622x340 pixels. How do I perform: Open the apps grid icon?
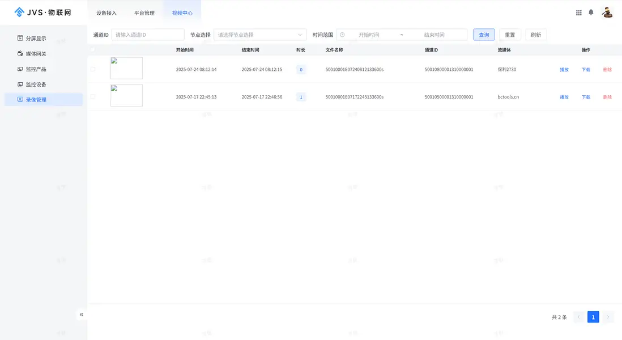click(x=579, y=12)
